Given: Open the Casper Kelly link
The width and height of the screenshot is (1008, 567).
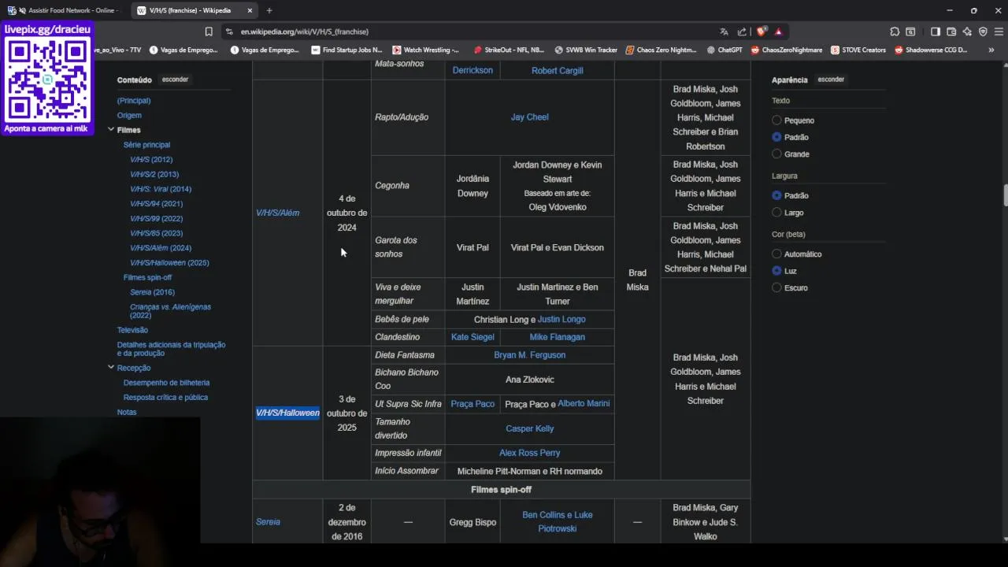Looking at the screenshot, I should [x=529, y=428].
